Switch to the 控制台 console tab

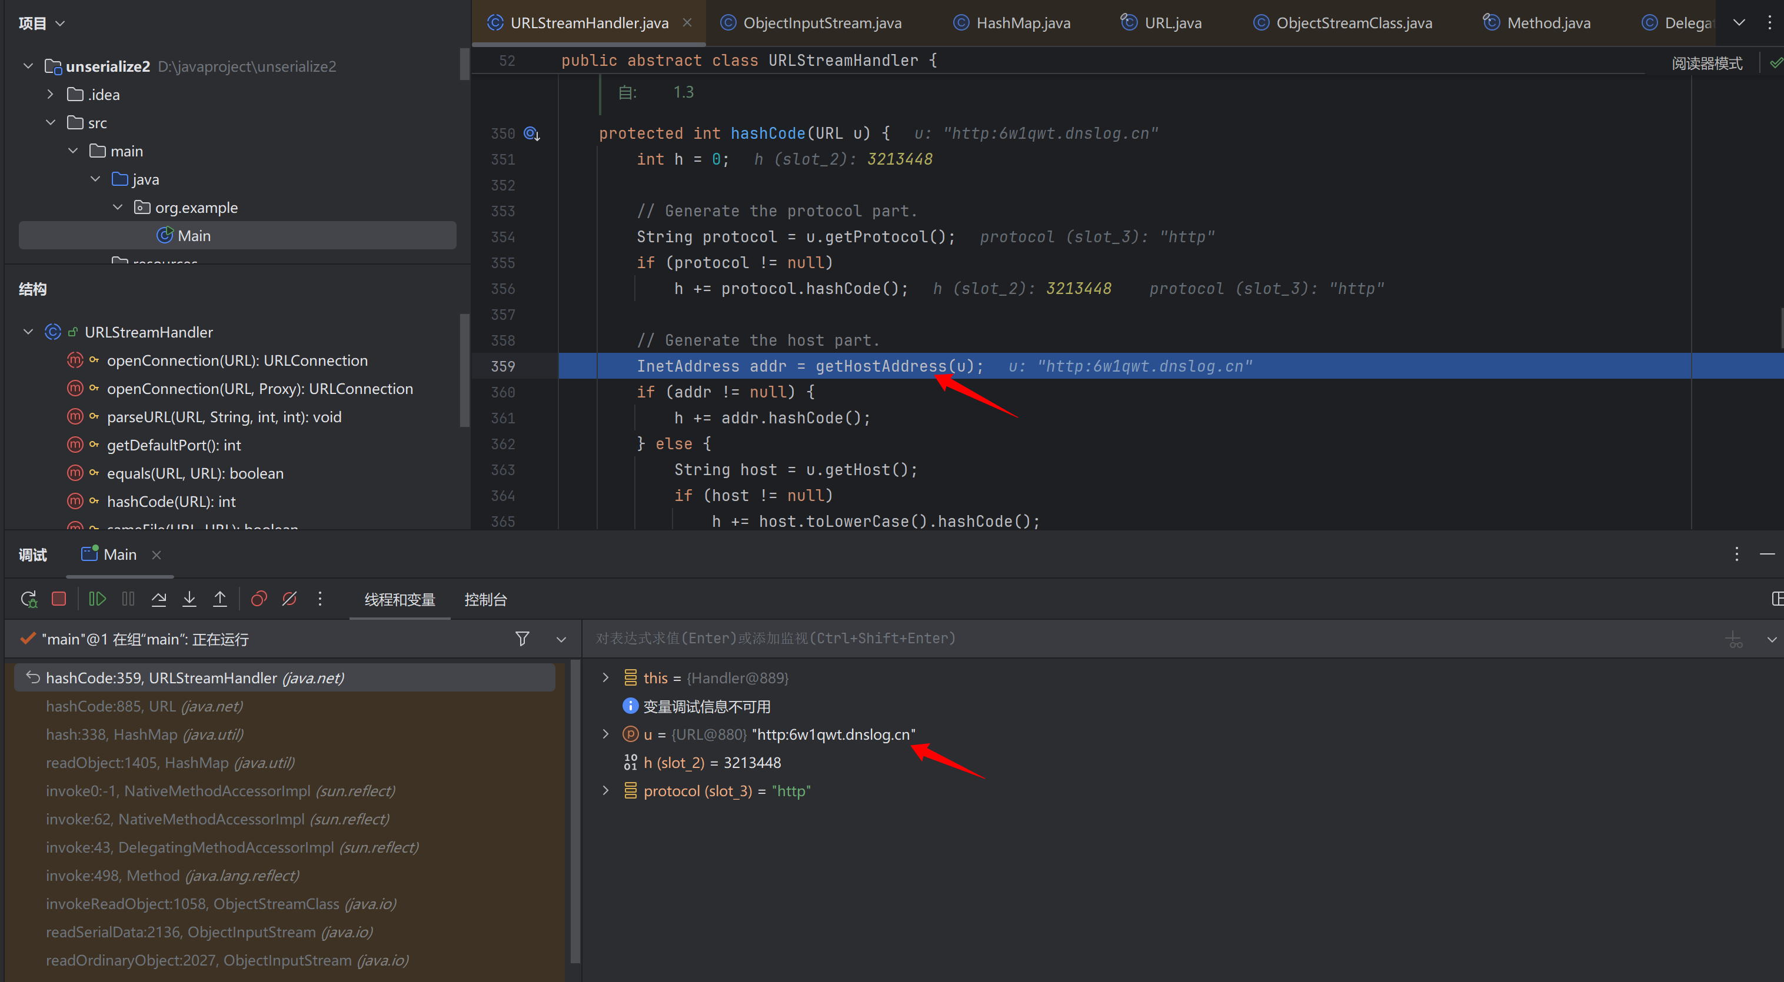(x=485, y=600)
